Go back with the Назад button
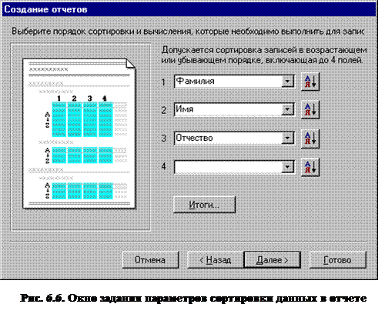Image resolution: width=385 pixels, height=314 pixels. tap(216, 260)
